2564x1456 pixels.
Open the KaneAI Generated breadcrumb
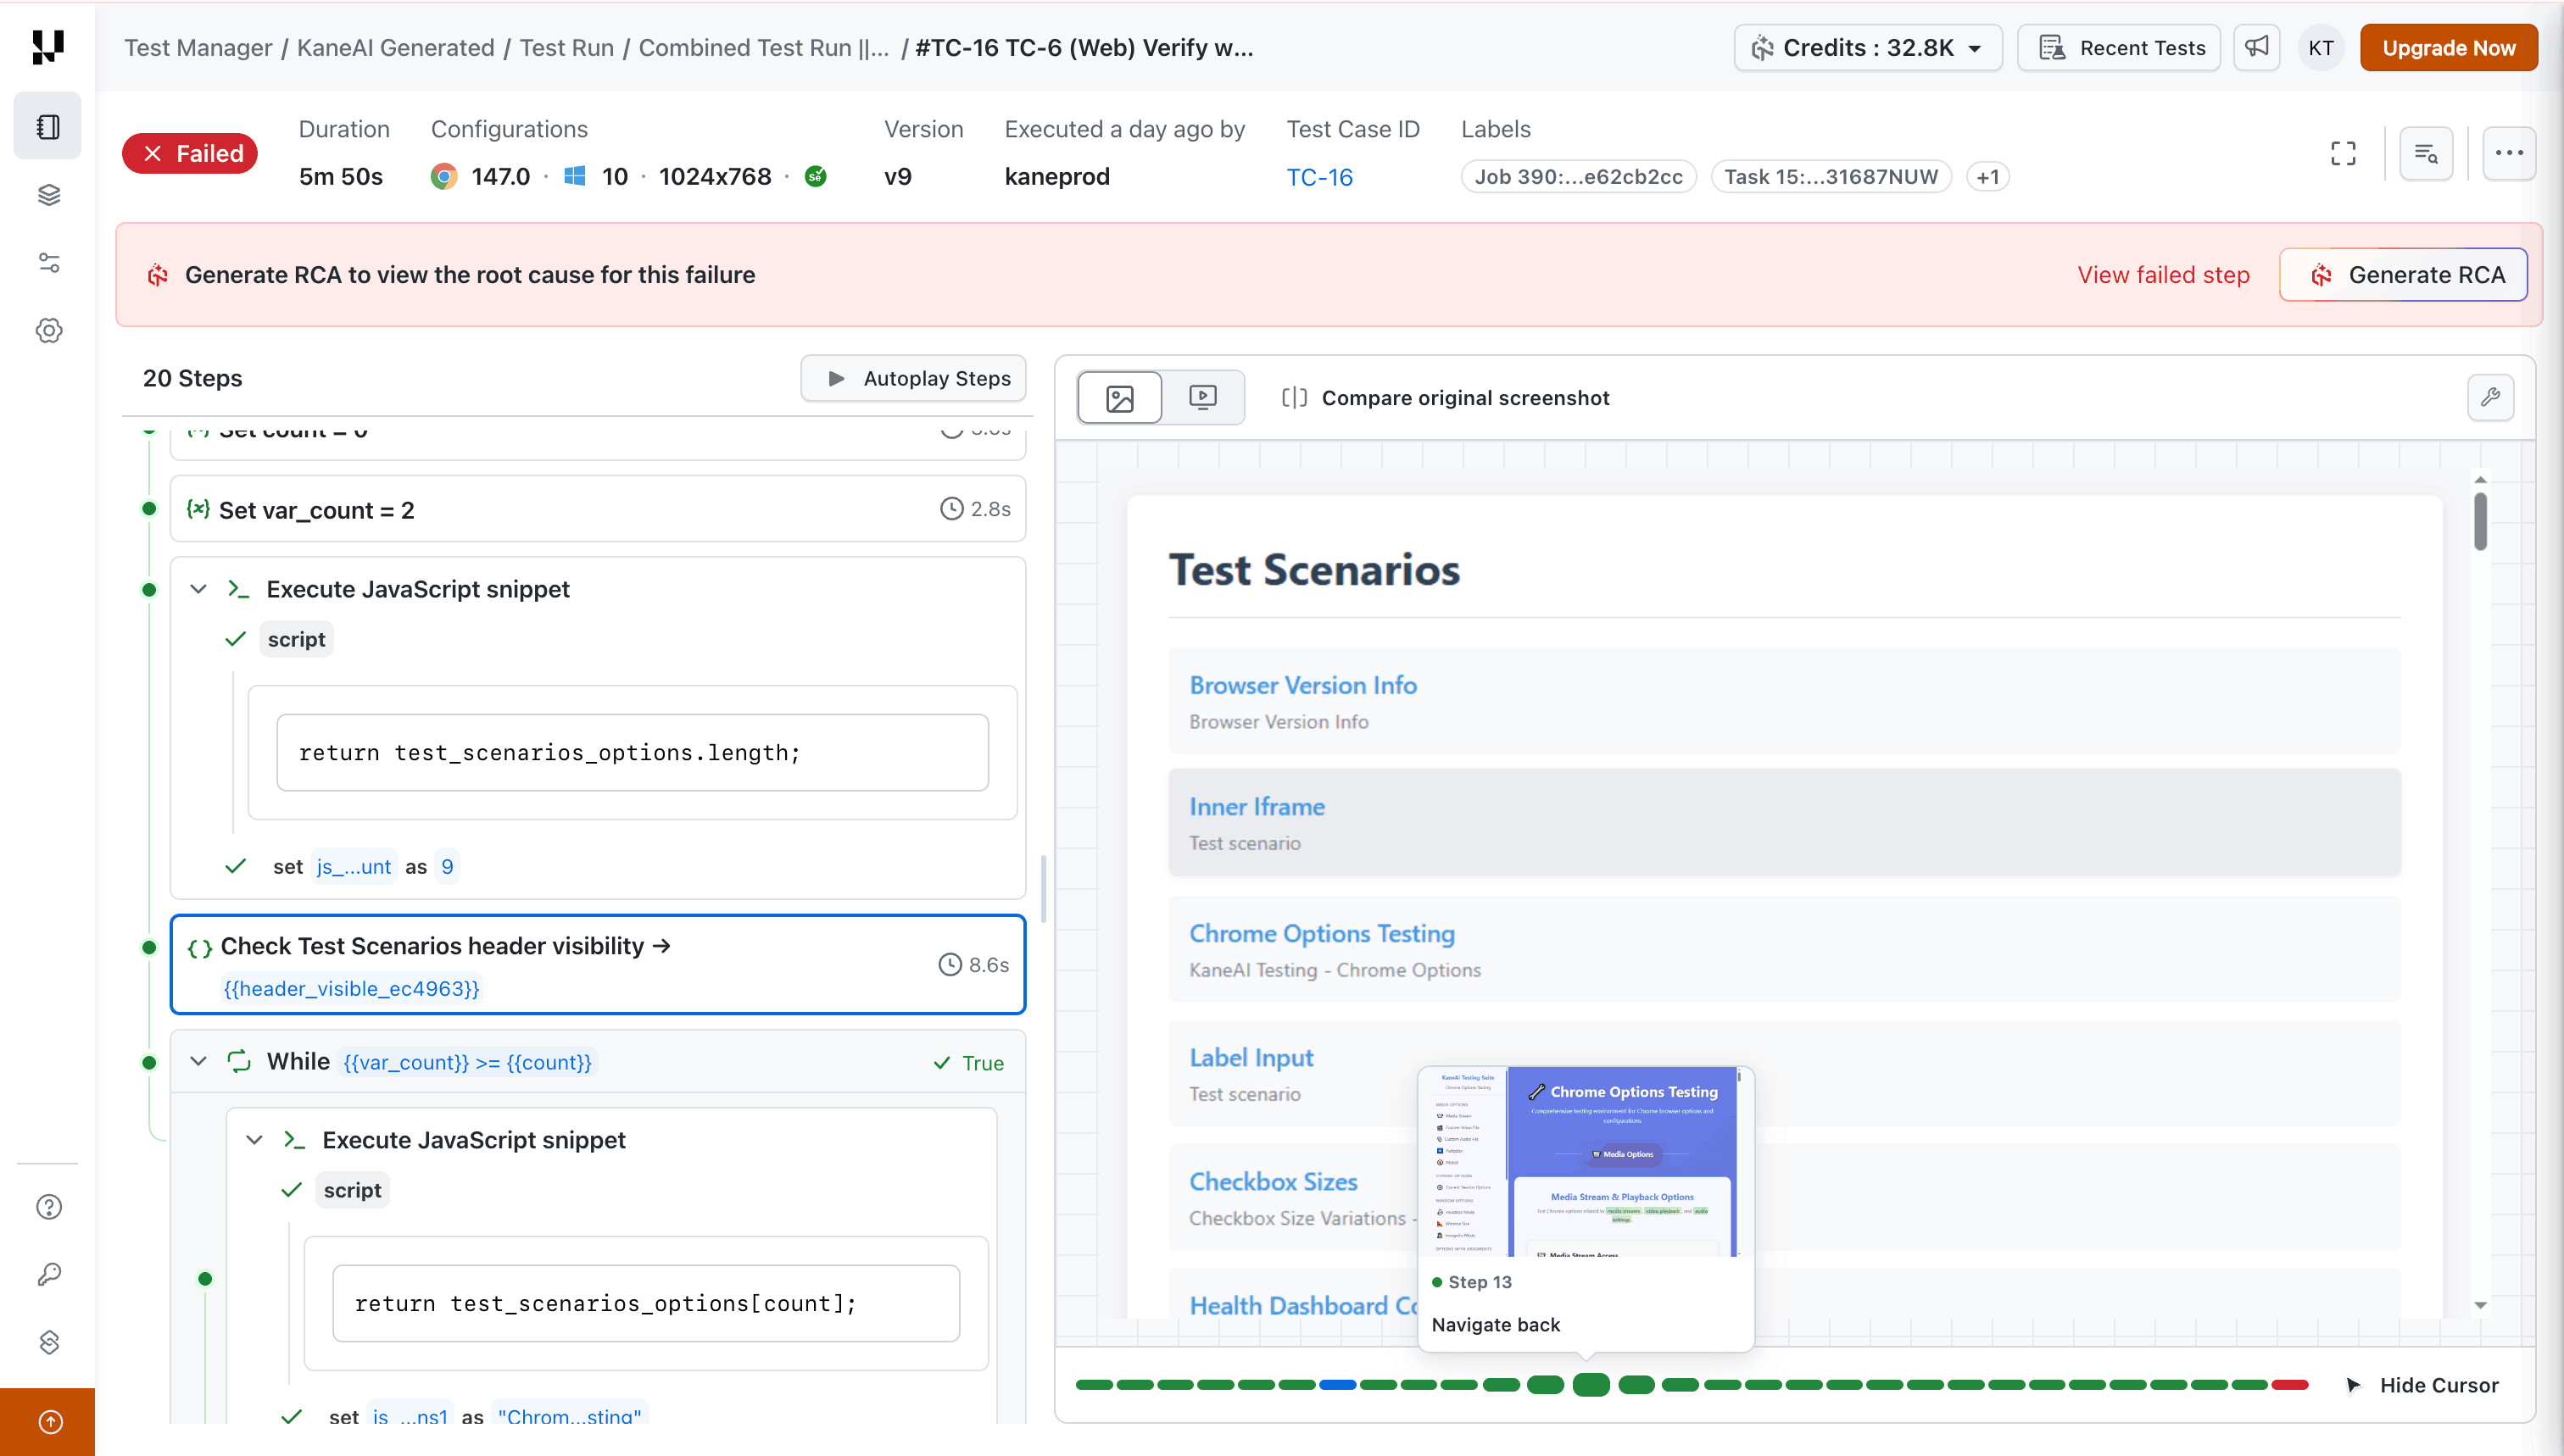[395, 48]
